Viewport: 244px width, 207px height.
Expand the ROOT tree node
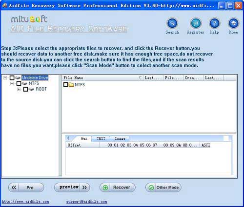19,89
